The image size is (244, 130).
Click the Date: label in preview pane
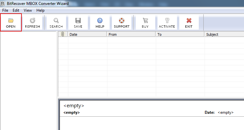coord(210,112)
